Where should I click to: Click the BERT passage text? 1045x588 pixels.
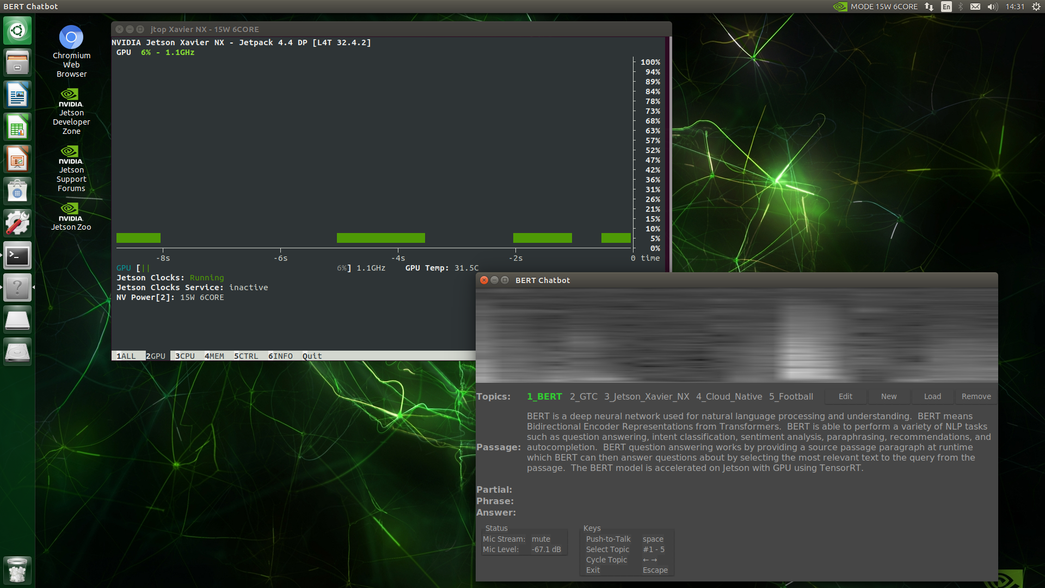pyautogui.click(x=759, y=442)
